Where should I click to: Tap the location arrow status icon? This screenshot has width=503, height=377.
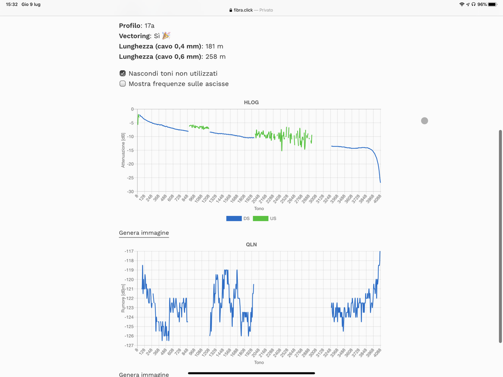point(468,4)
